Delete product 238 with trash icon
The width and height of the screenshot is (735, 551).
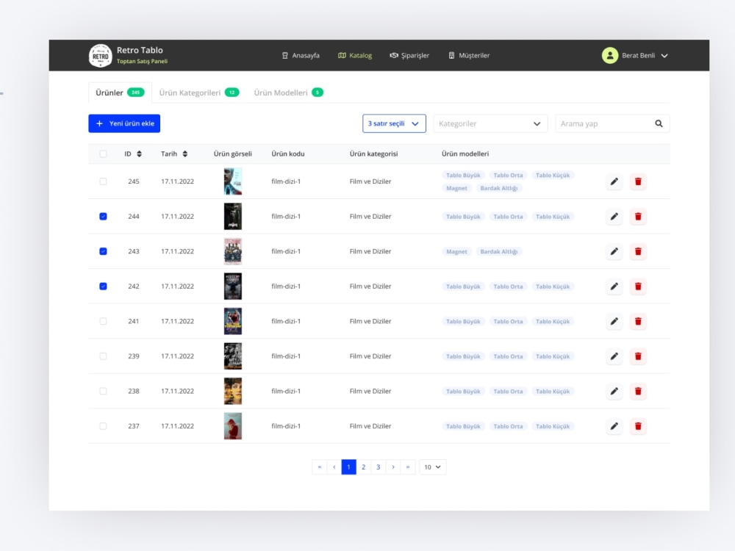pyautogui.click(x=638, y=392)
